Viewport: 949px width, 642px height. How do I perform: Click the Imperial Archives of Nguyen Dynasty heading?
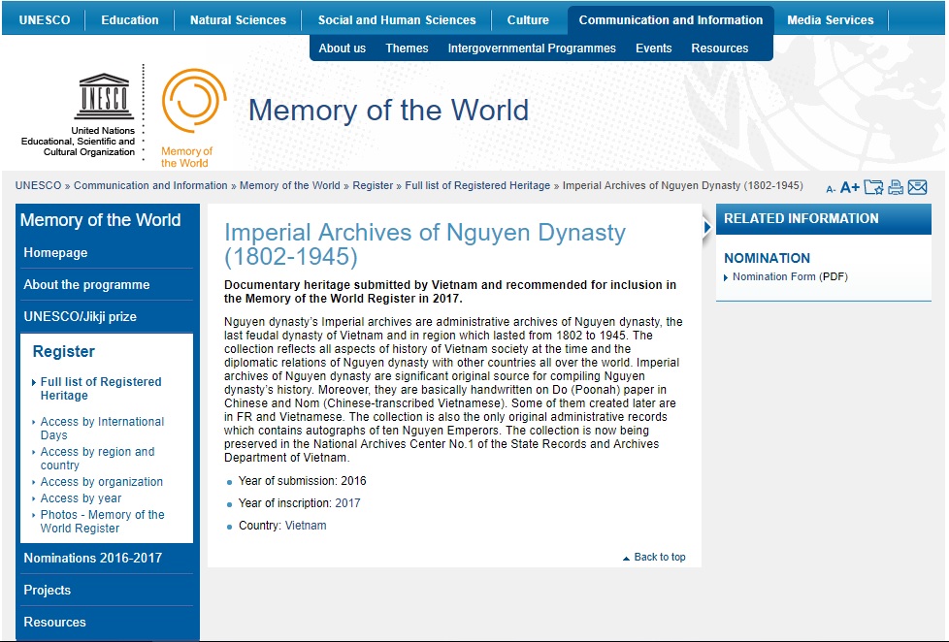(x=425, y=244)
